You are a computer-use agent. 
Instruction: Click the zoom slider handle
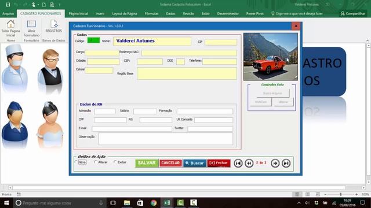[341, 194]
